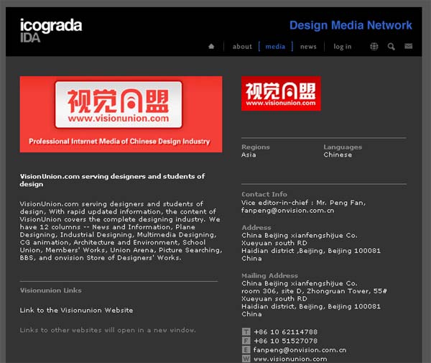431x363 pixels.
Task: Open the envelope mail icon
Action: (408, 46)
